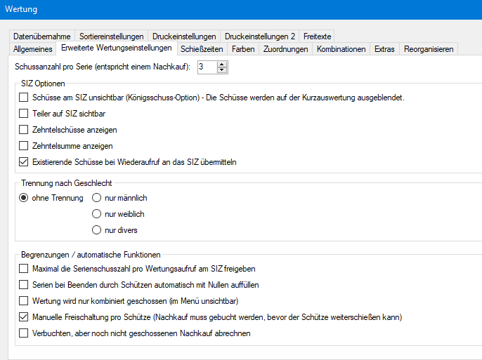The image size is (482, 360).
Task: Select the nur männlich radio button
Action: click(x=97, y=198)
